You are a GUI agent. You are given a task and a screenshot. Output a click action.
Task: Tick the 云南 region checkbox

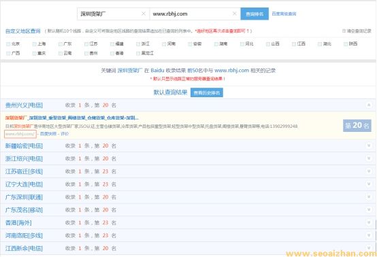pos(61,53)
